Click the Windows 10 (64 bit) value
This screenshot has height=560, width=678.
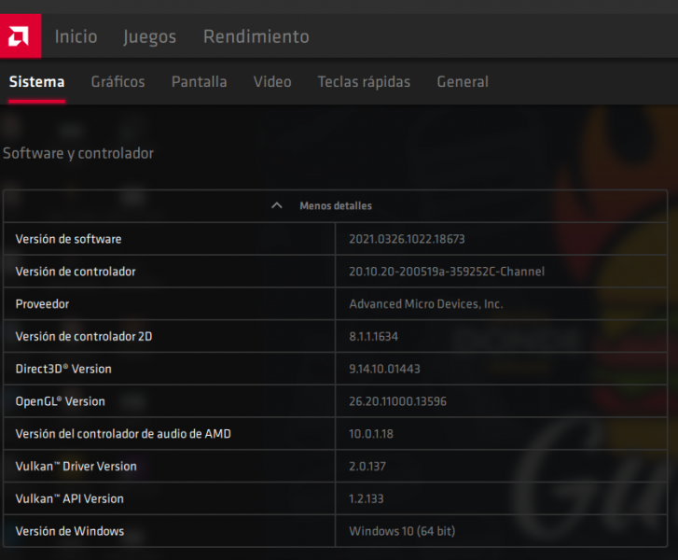(402, 531)
